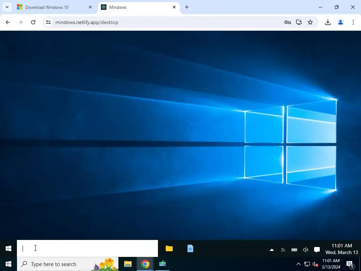Show hidden icons chevron in Windows tray

click(298, 264)
